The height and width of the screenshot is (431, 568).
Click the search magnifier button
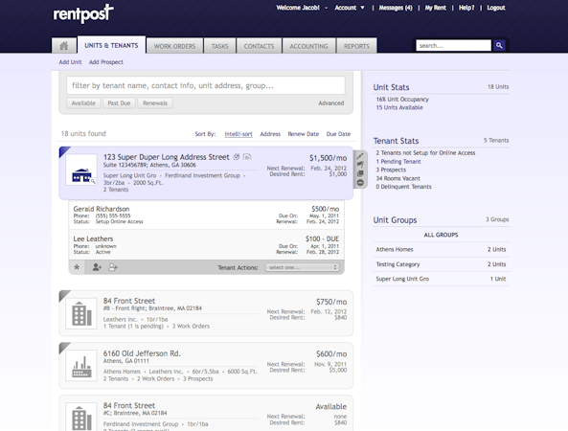(499, 45)
